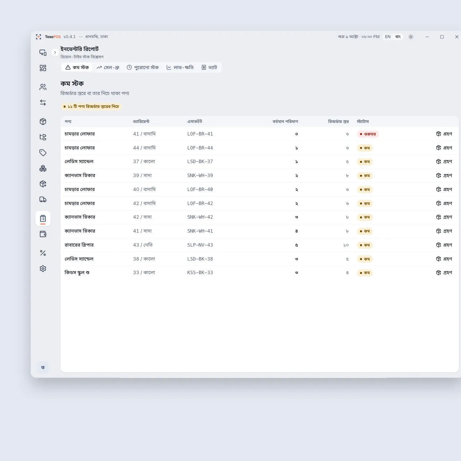Open the settings gear icon in sidebar
The image size is (461, 461).
tap(43, 269)
